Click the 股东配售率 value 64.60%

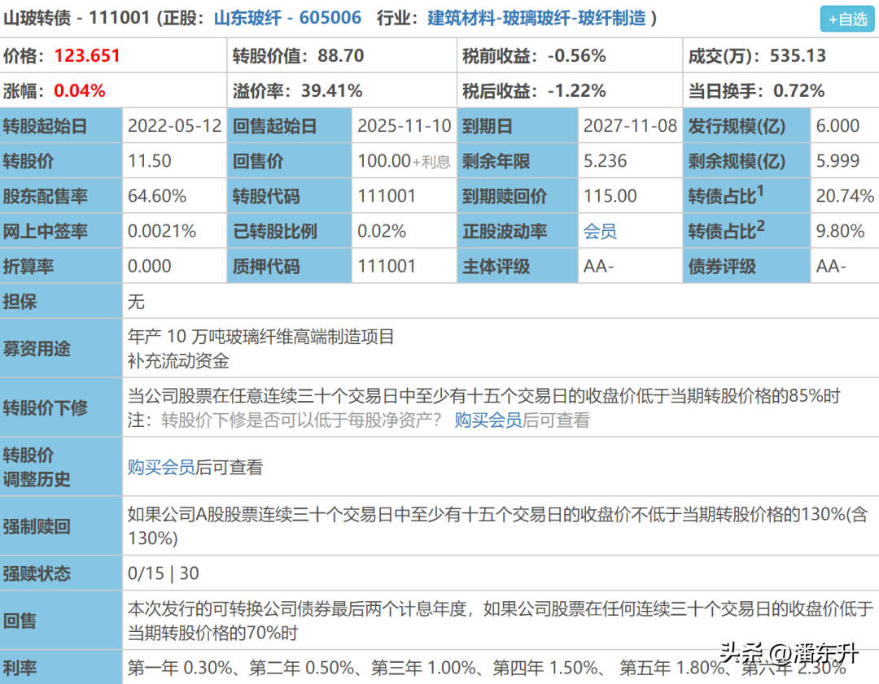pos(157,196)
